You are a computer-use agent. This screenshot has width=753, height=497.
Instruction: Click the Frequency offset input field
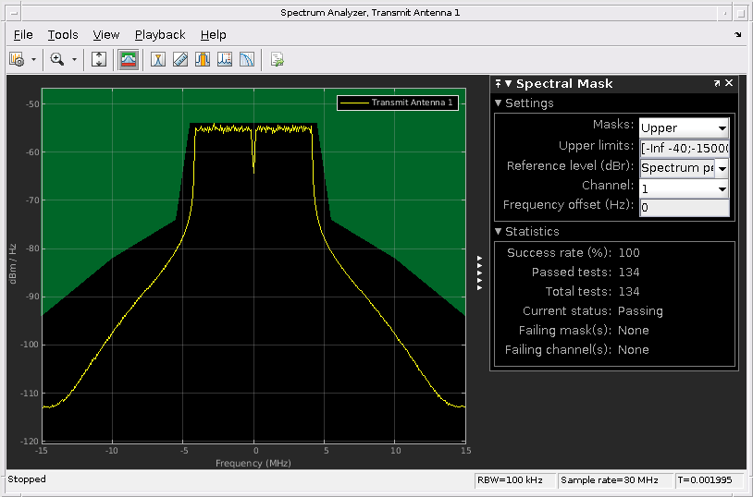point(684,207)
